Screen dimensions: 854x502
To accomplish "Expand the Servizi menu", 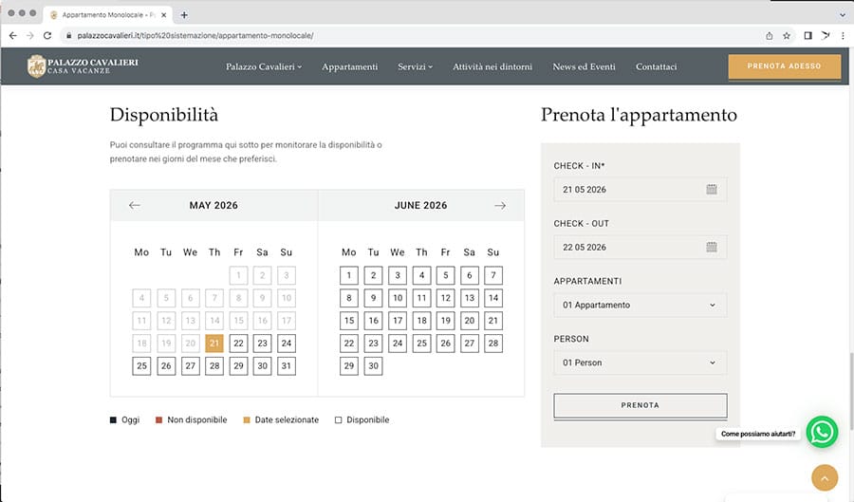I will (415, 66).
